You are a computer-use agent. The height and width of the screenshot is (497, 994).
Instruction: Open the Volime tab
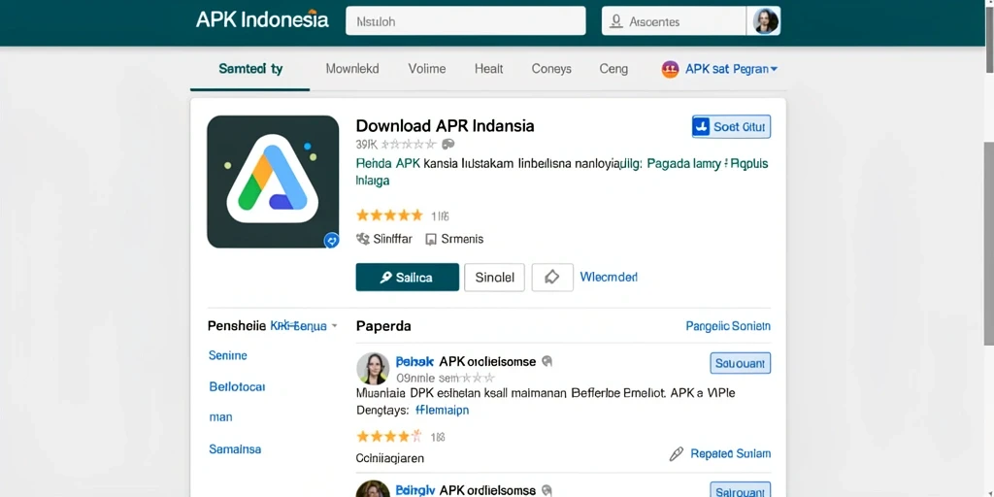[427, 69]
